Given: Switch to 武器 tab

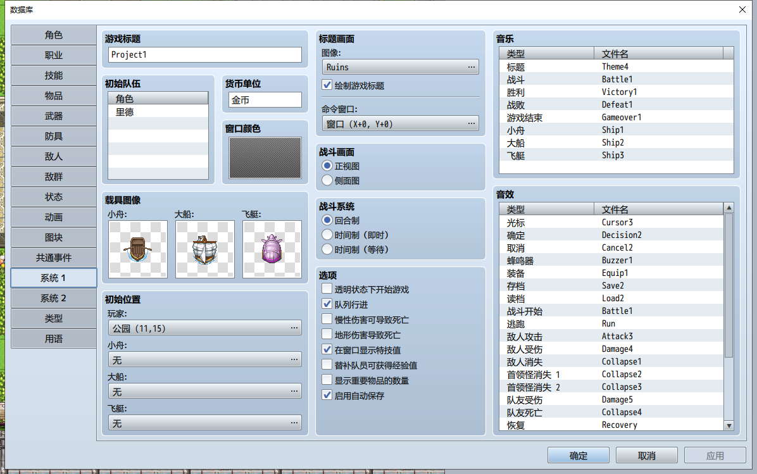Looking at the screenshot, I should (x=54, y=116).
